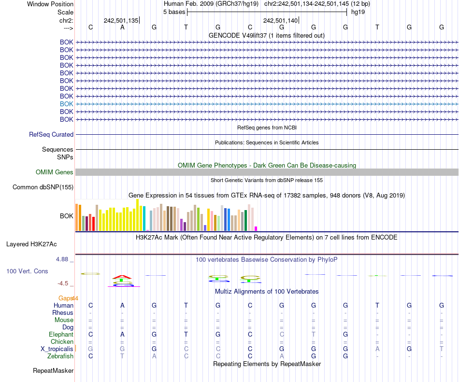Click the 'hg19' label beside the scale bar
The height and width of the screenshot is (382, 459).
[358, 12]
